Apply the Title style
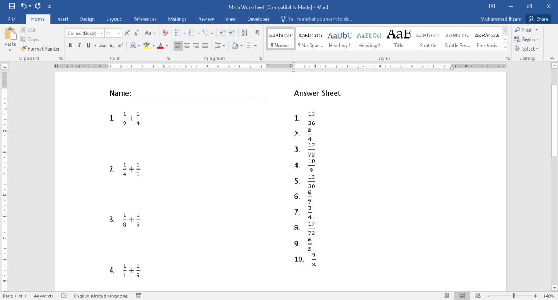The image size is (558, 300). point(398,39)
